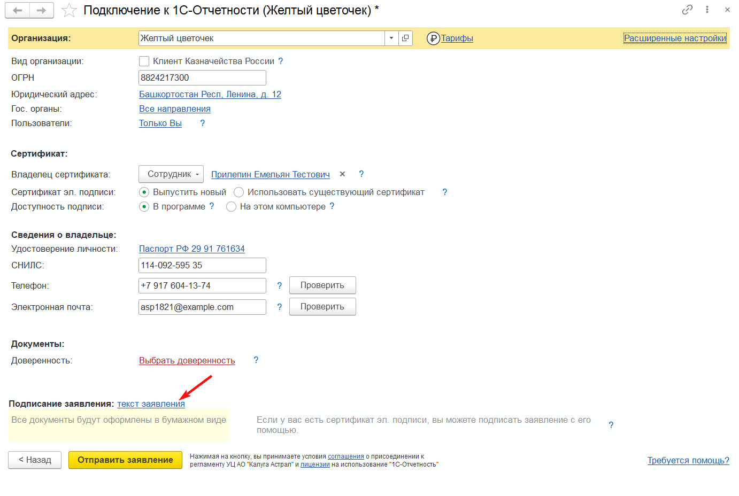Choose В программе signature availability
This screenshot has width=739, height=496.
click(x=144, y=206)
